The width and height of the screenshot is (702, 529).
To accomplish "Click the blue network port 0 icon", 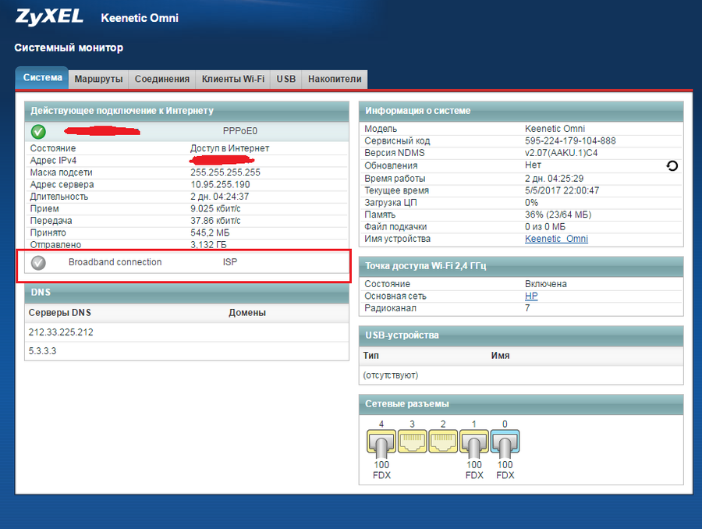I will (505, 444).
